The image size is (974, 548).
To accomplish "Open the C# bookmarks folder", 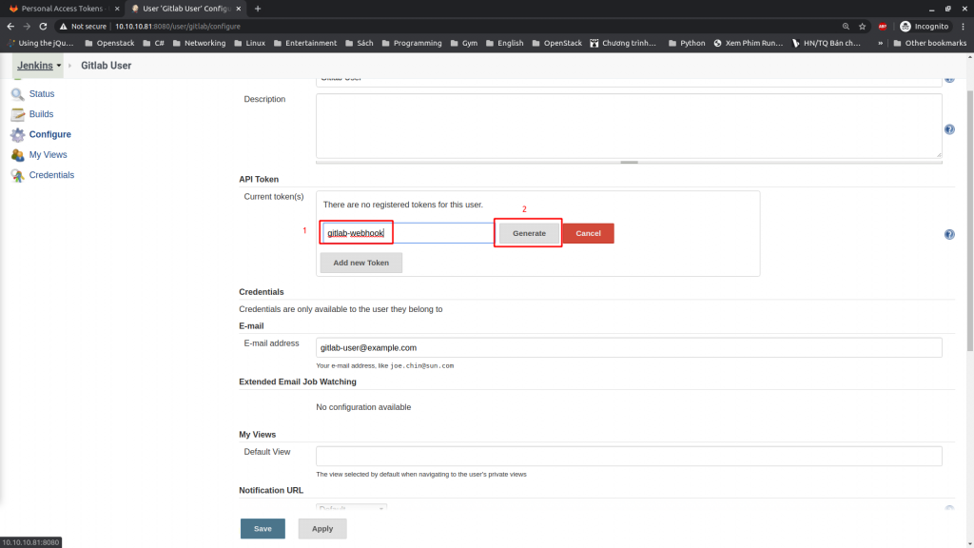I will click(x=153, y=43).
